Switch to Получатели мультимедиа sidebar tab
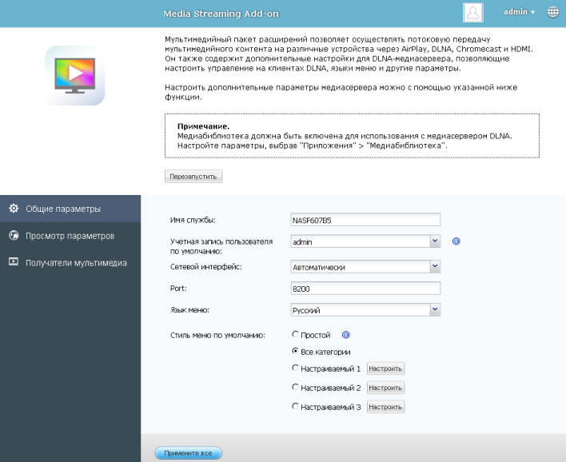Viewport: 566px width, 462px height. (70, 263)
